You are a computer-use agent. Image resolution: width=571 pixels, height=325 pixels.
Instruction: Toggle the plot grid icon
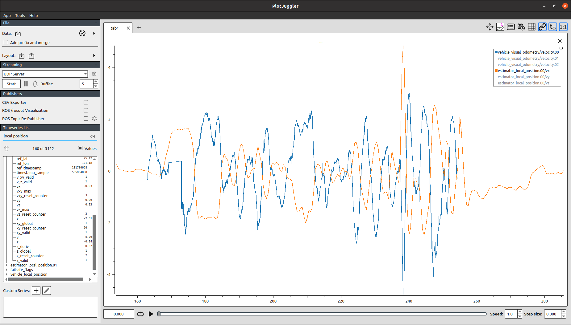pos(531,27)
